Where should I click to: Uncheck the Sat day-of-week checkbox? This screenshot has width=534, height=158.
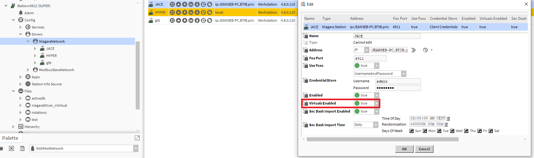[x=491, y=131]
